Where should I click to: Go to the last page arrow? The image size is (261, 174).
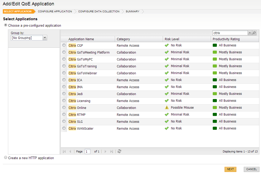(x=111, y=151)
